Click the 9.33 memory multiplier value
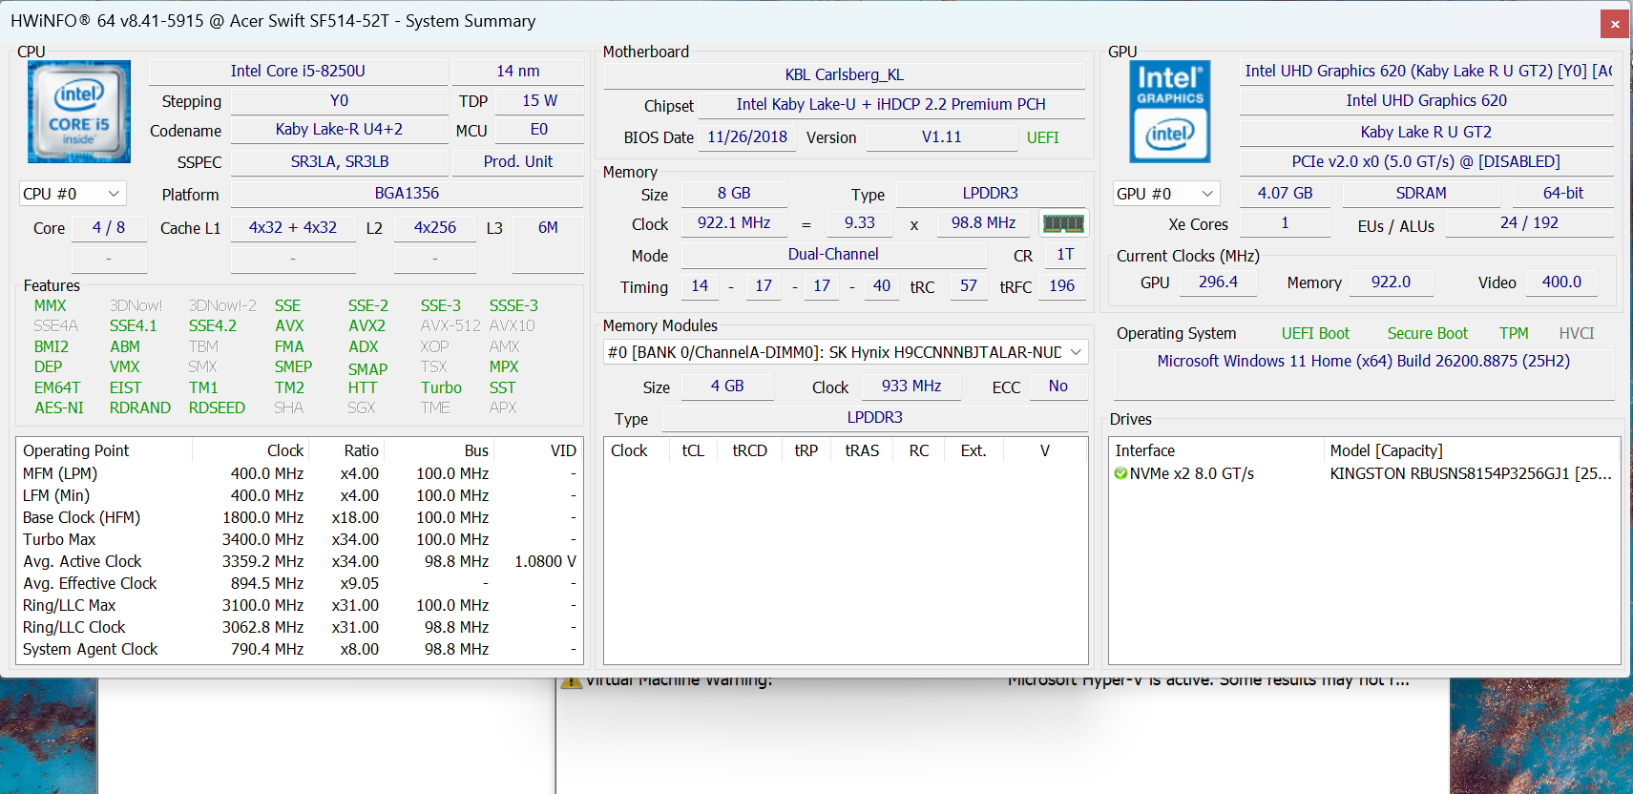 pos(860,222)
